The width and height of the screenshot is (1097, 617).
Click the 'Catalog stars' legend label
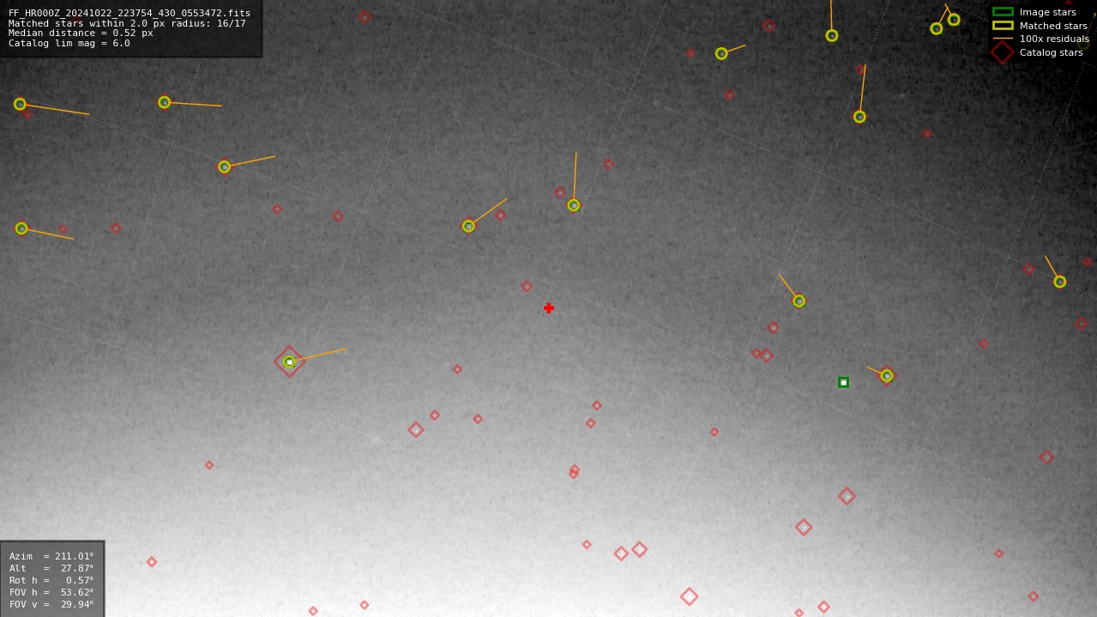click(x=1051, y=52)
